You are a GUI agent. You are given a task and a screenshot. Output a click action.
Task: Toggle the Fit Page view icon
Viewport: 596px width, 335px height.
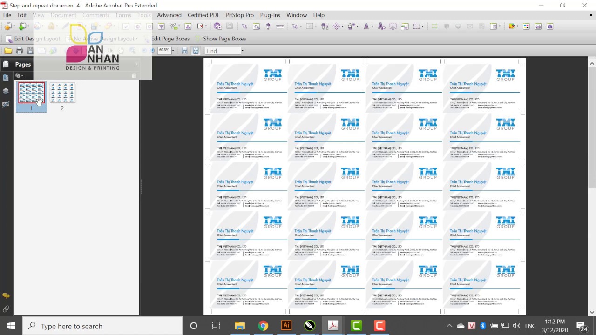pyautogui.click(x=196, y=50)
